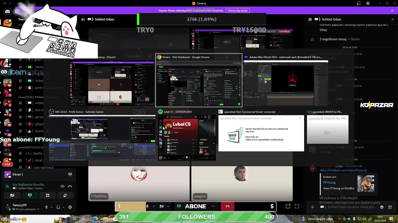Expand headphone output options next to Tweezy99
This screenshot has width=398, height=223.
click(x=63, y=207)
